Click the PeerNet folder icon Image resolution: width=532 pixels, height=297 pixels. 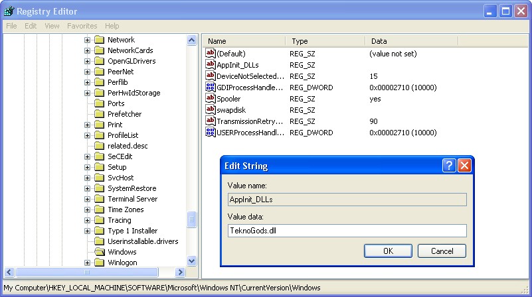point(99,72)
